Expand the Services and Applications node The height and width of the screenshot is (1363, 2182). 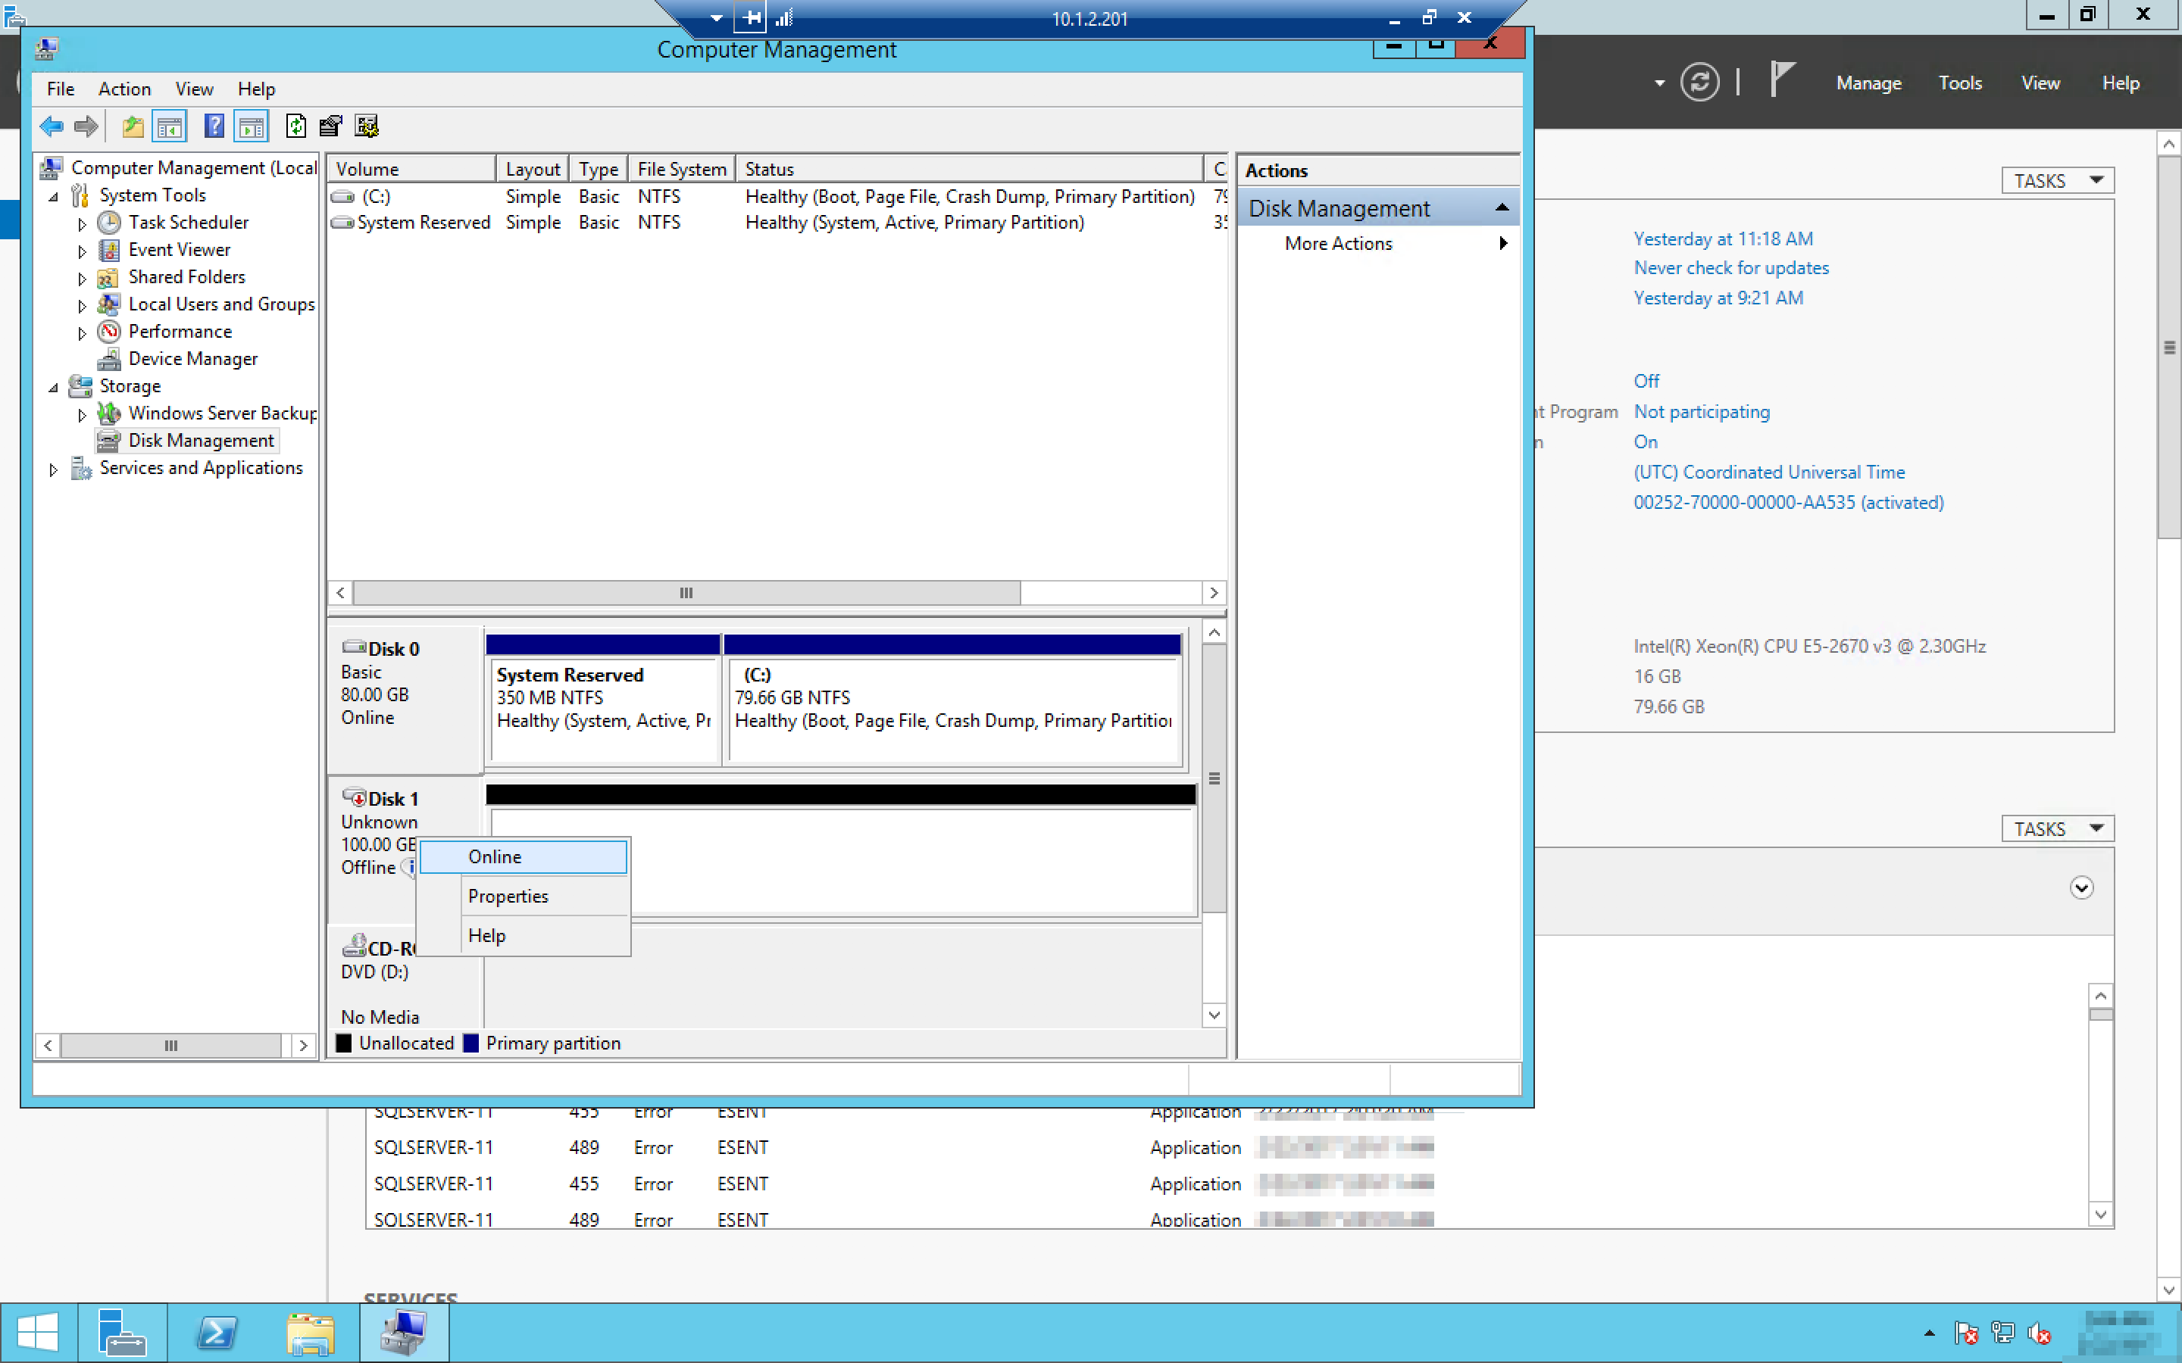53,469
